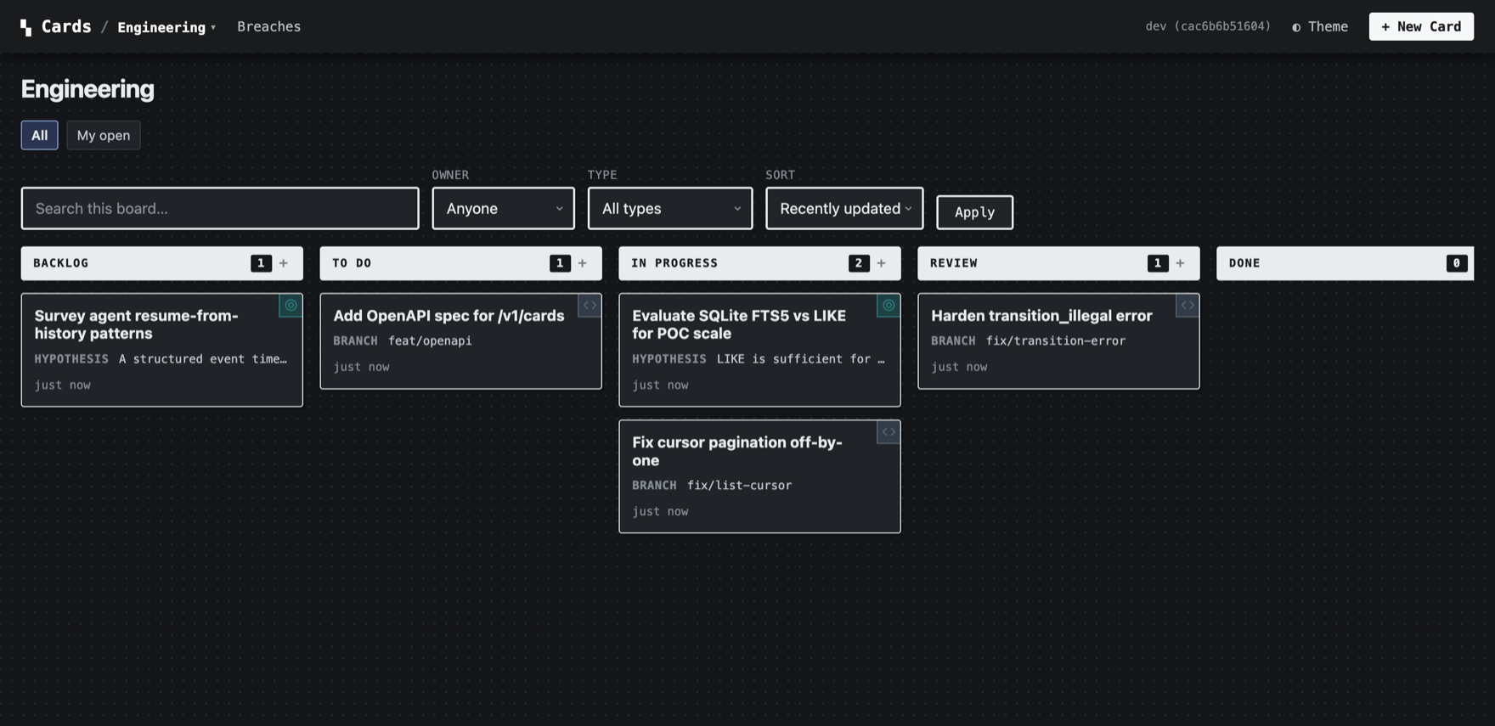Click branch text fix/list-cursor
The width and height of the screenshot is (1495, 726).
739,485
